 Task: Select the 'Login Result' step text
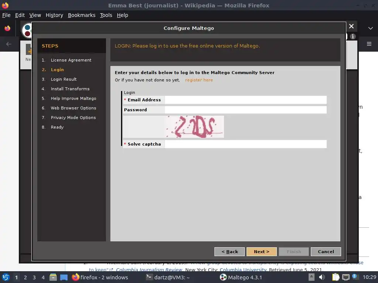click(63, 79)
